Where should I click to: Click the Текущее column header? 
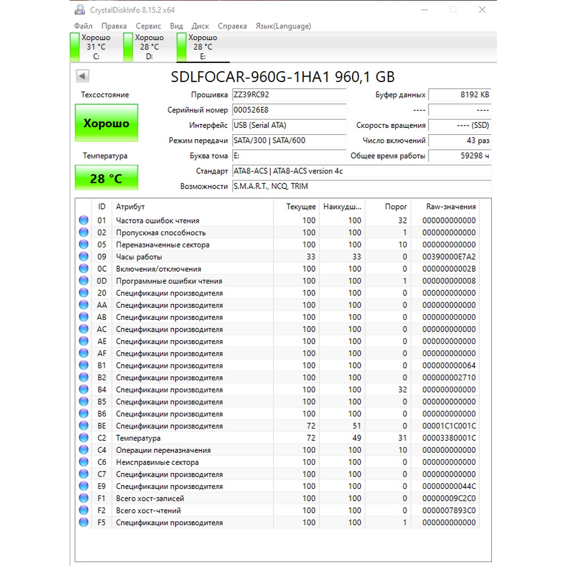297,207
